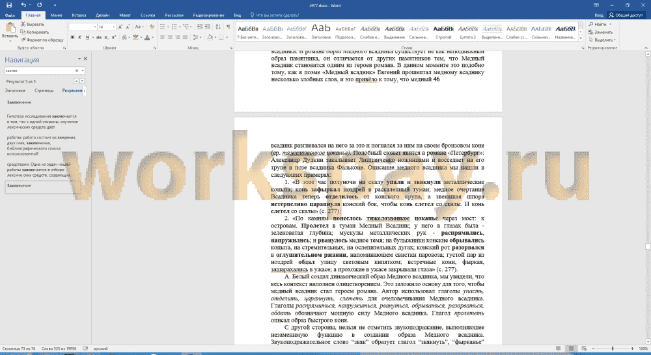The height and width of the screenshot is (355, 651).
Task: Toggle italic formatting (К)
Action: 79,37
